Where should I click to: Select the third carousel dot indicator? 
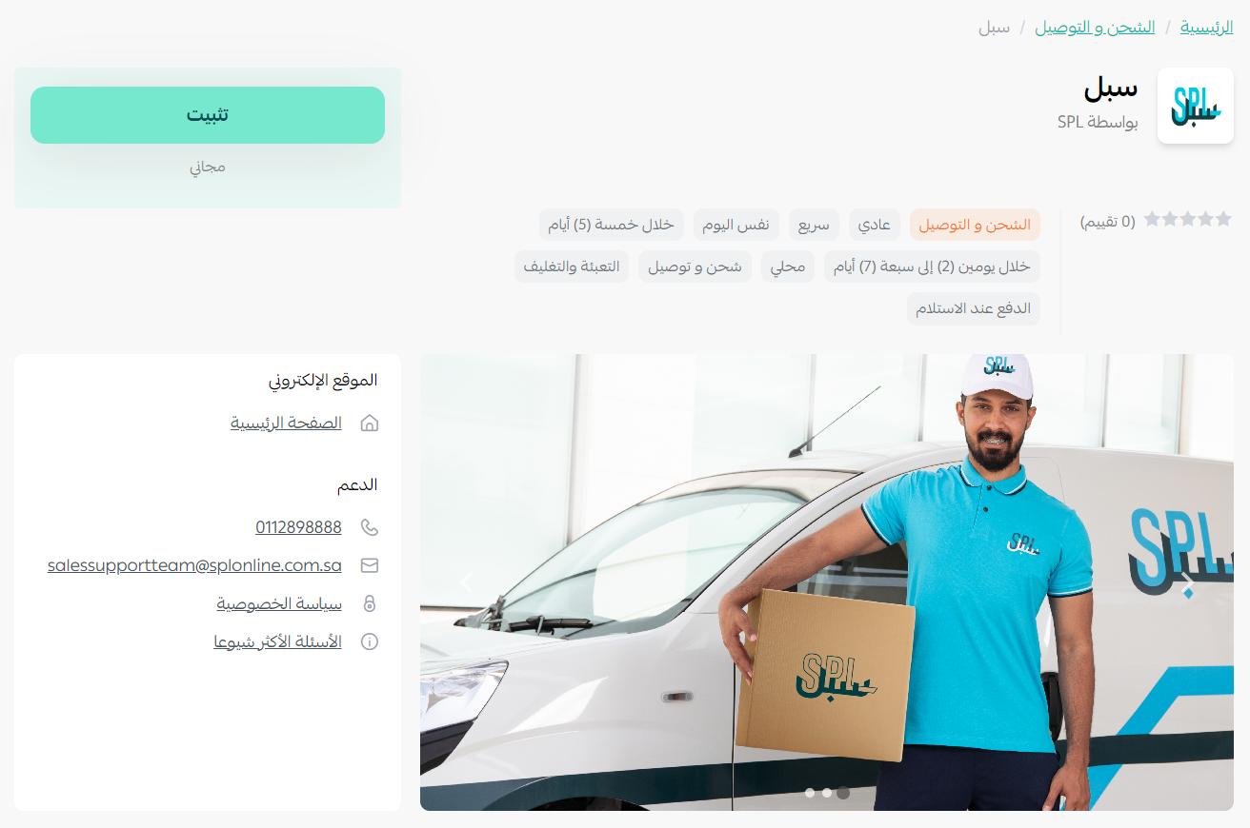pyautogui.click(x=843, y=793)
